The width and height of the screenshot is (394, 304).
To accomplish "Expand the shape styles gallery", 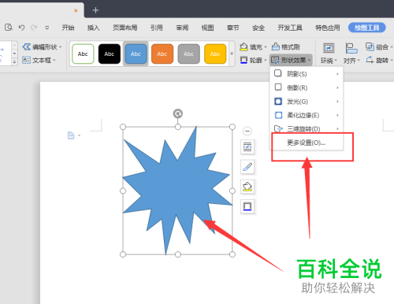I will 232,54.
